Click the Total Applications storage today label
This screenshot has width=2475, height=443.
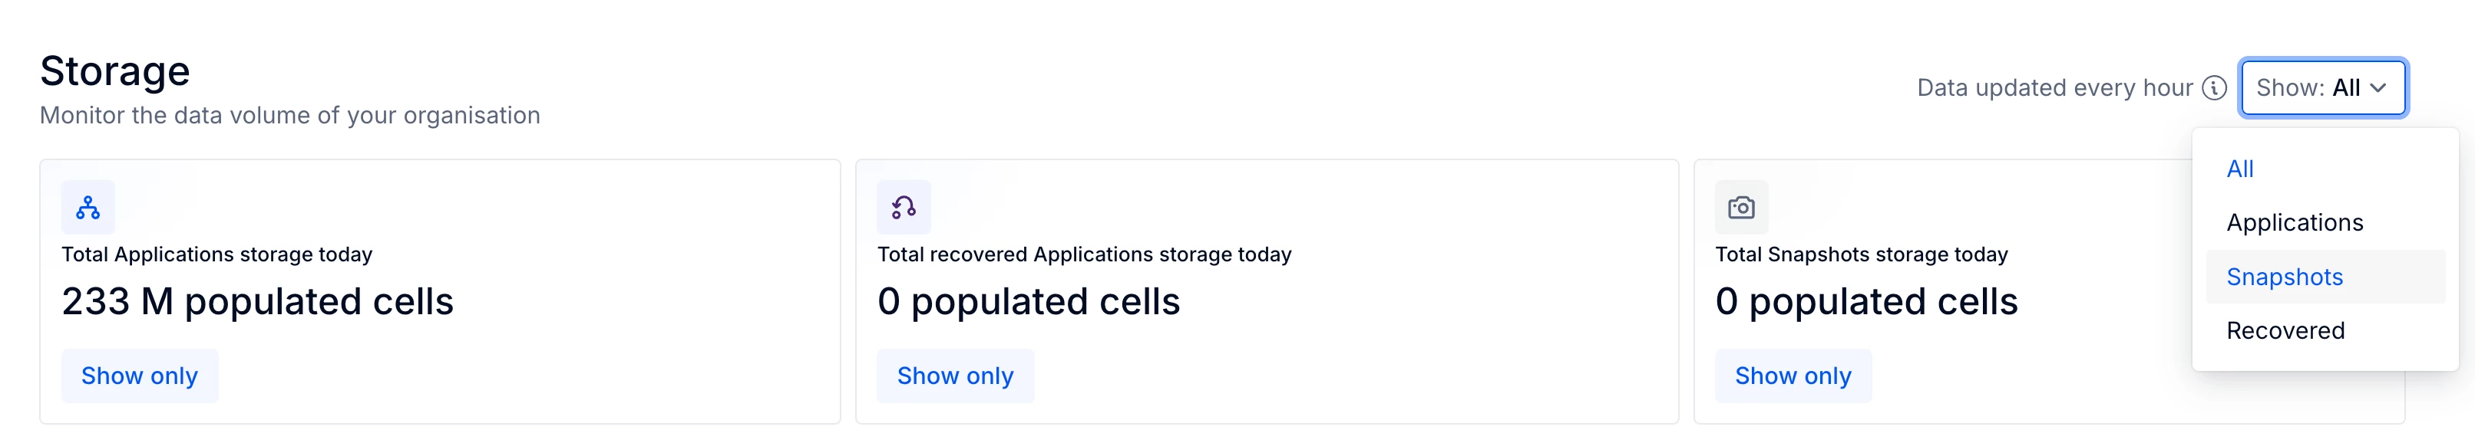click(217, 254)
